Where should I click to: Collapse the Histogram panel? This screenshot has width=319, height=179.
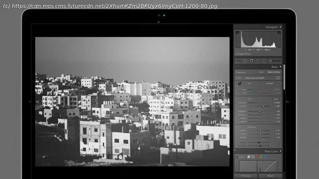click(x=280, y=27)
